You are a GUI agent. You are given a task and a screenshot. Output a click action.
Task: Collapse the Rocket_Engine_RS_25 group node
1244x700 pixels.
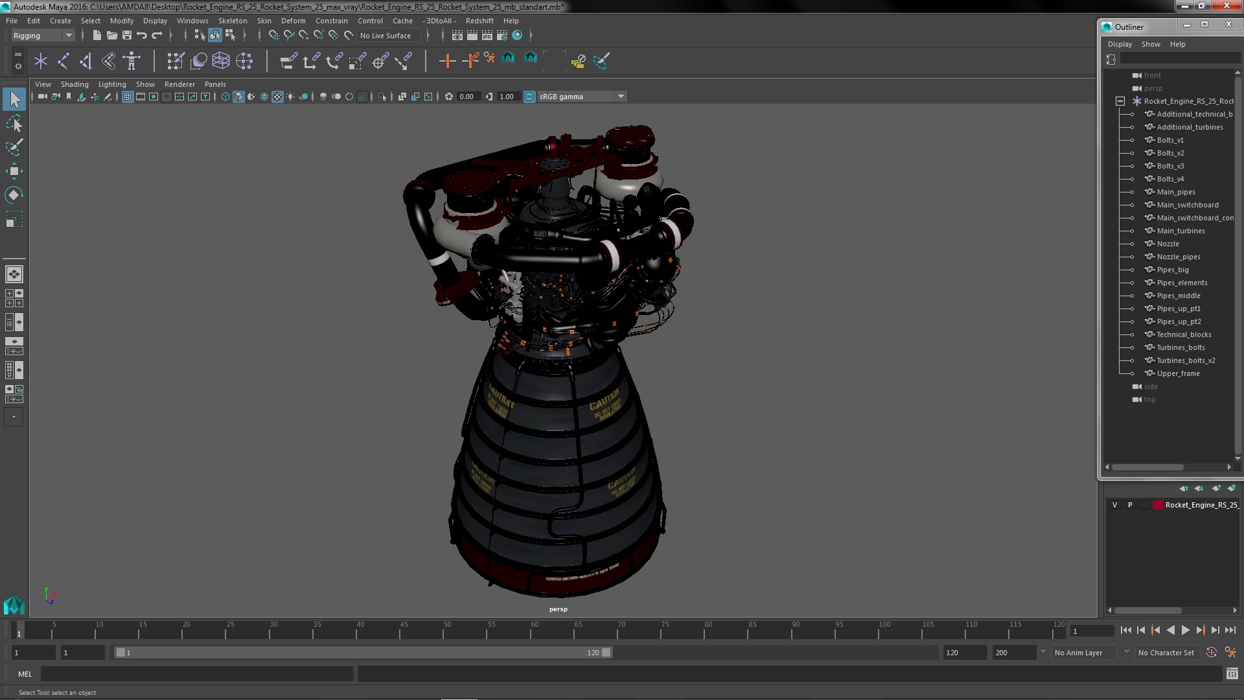tap(1120, 101)
